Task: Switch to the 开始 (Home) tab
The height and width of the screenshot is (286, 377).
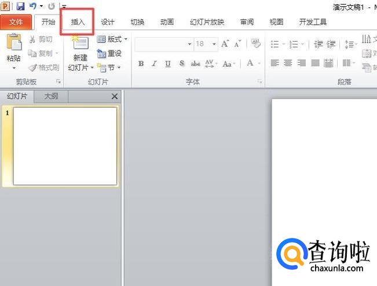Action: click(x=48, y=22)
